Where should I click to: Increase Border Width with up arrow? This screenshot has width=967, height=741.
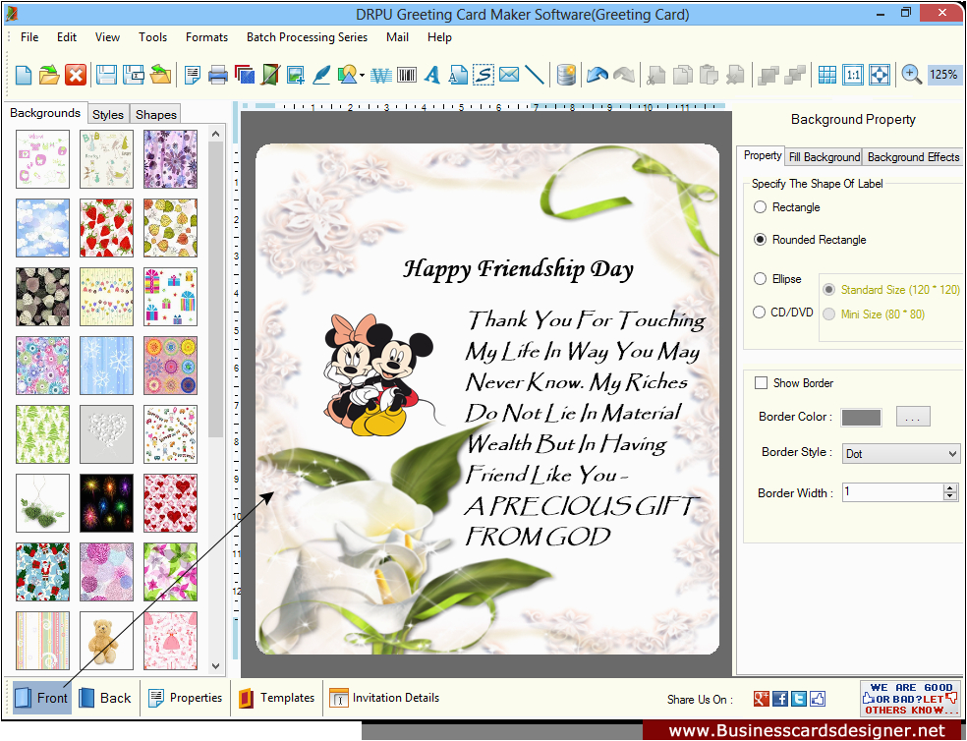click(x=949, y=487)
